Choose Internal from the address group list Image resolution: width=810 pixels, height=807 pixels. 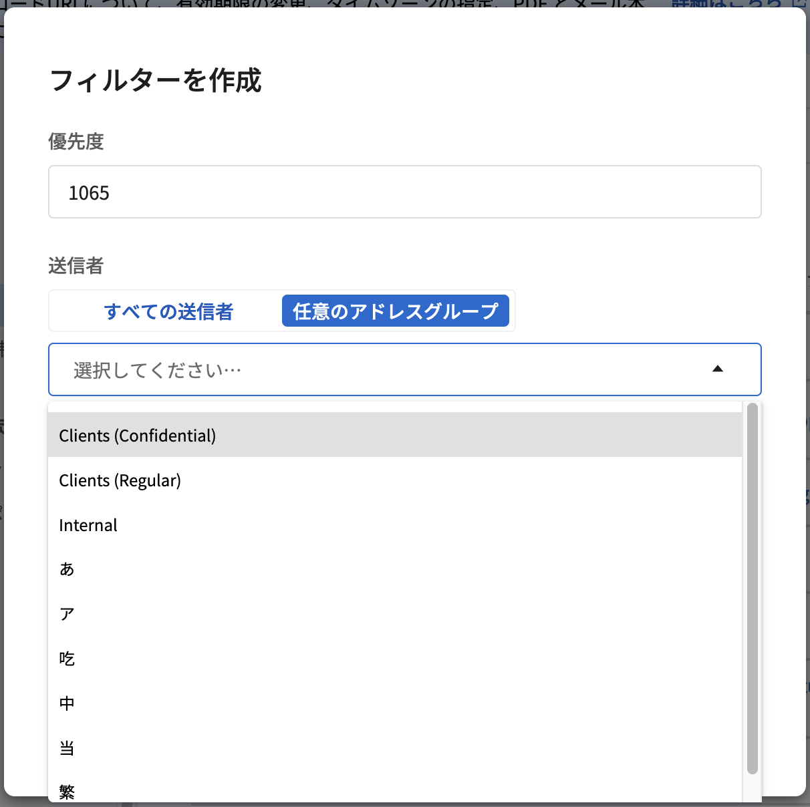pos(395,524)
